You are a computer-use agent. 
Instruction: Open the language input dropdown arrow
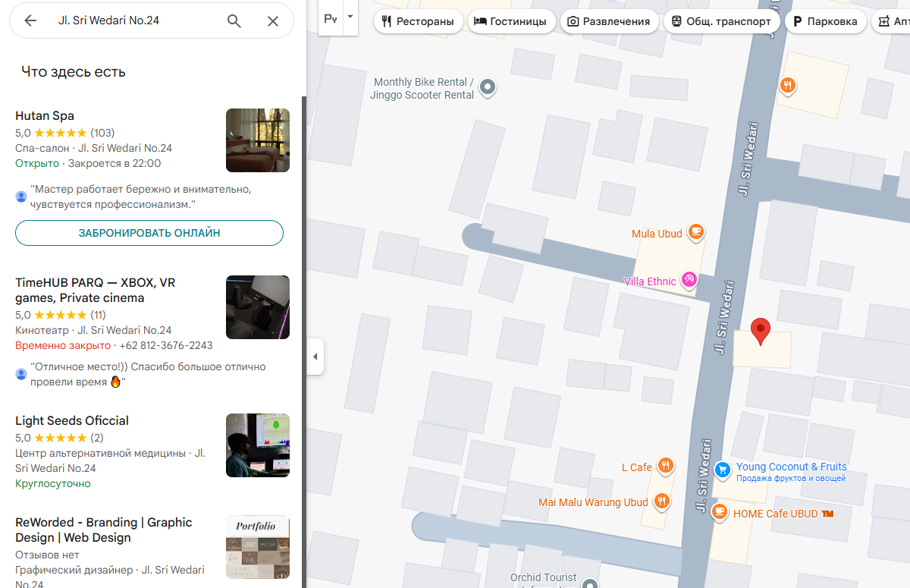click(350, 17)
